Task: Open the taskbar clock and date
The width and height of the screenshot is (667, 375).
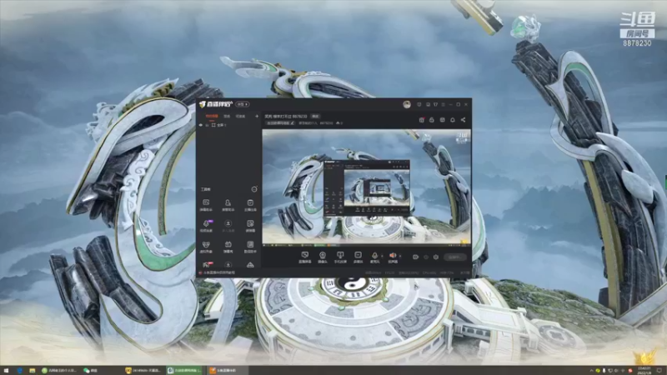Action: pyautogui.click(x=644, y=370)
